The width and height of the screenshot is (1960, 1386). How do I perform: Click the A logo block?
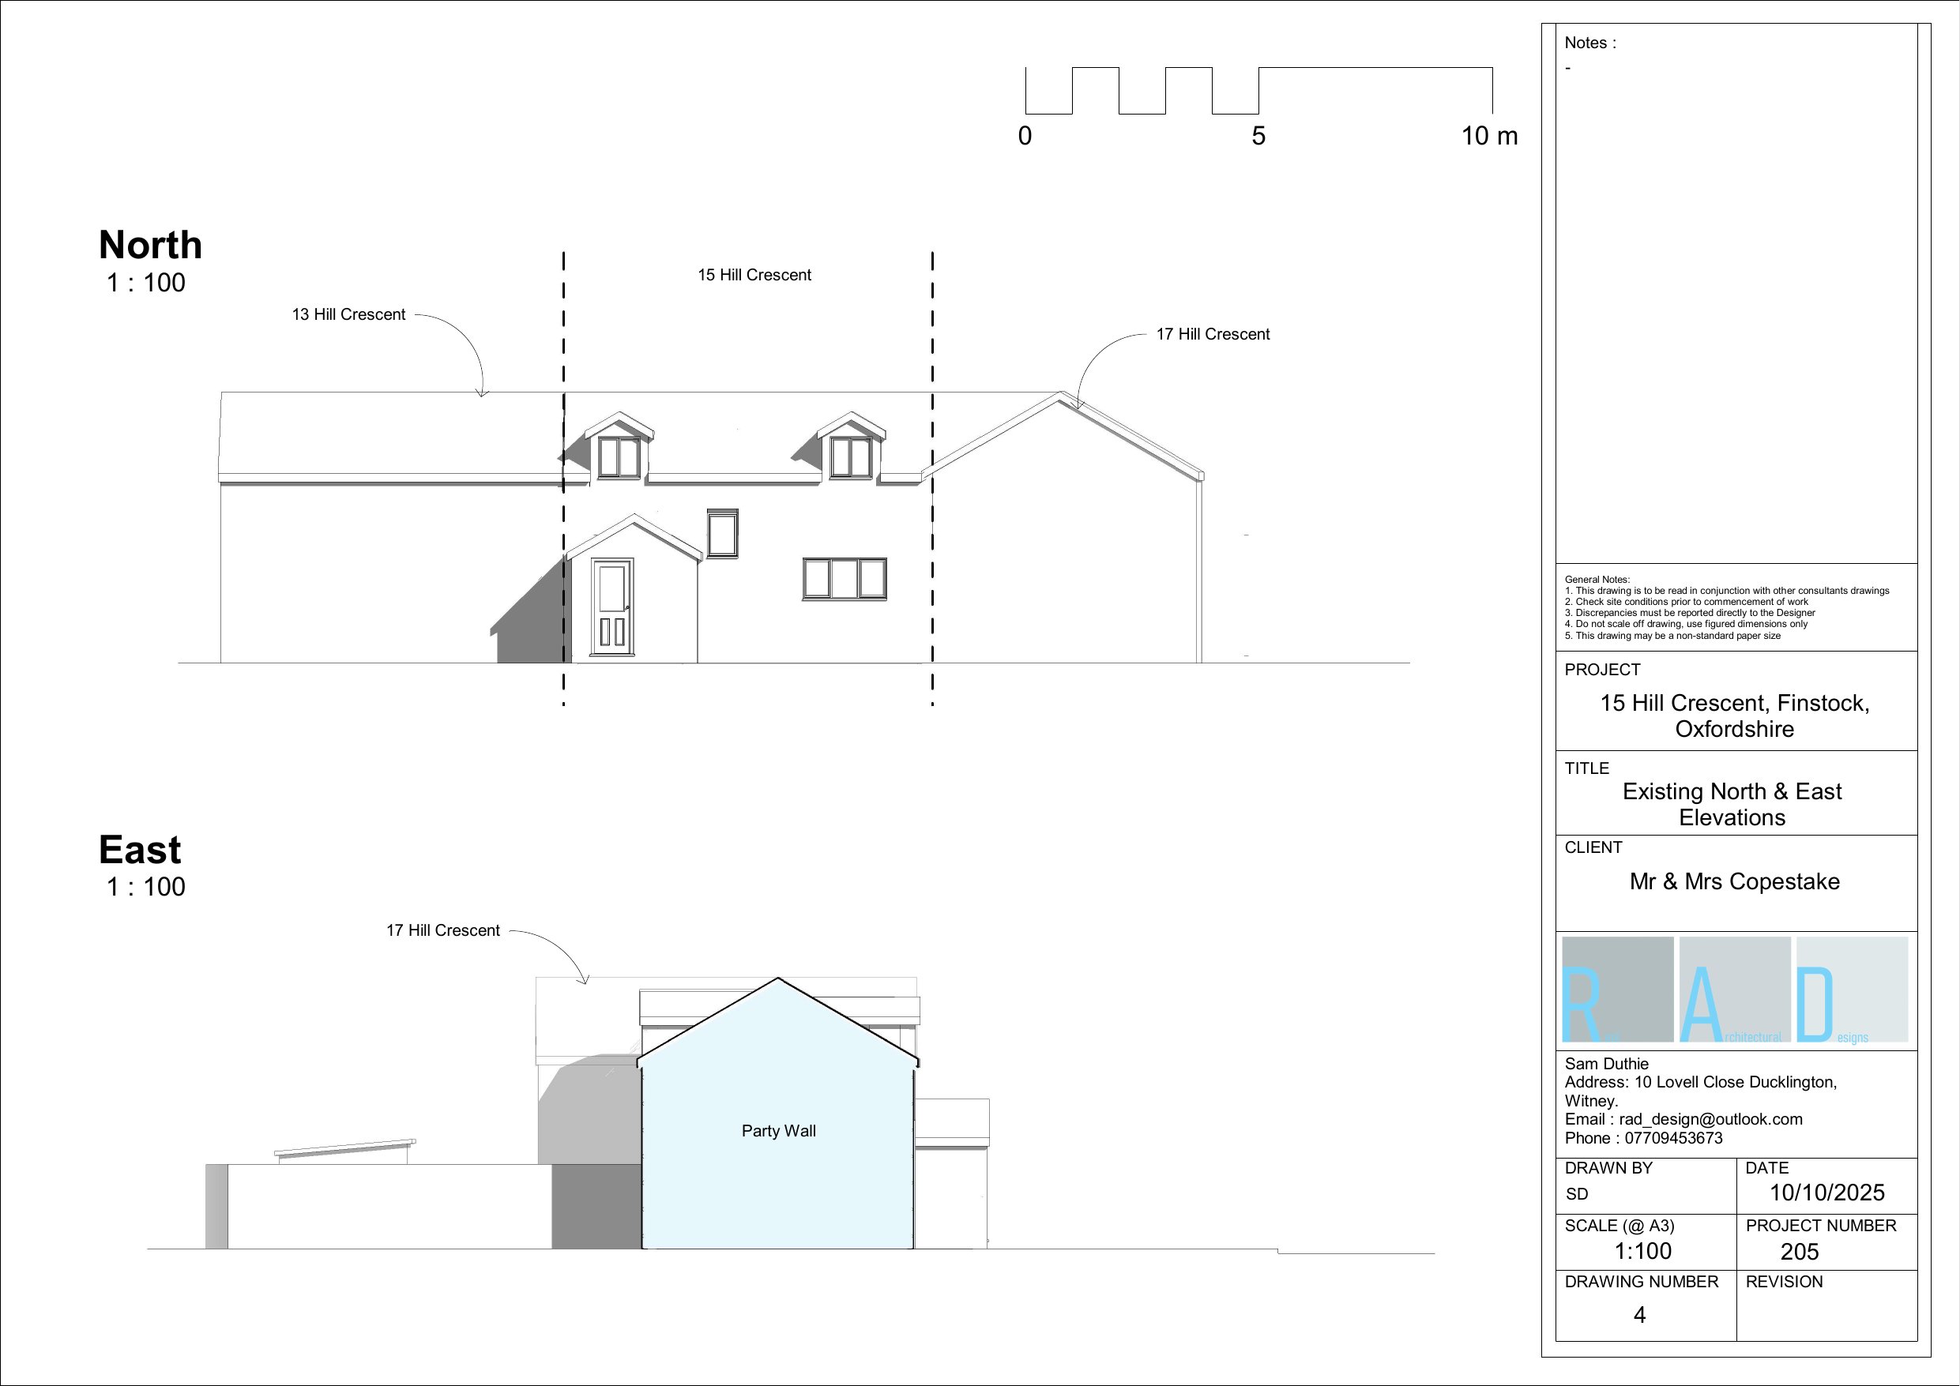pyautogui.click(x=1734, y=990)
